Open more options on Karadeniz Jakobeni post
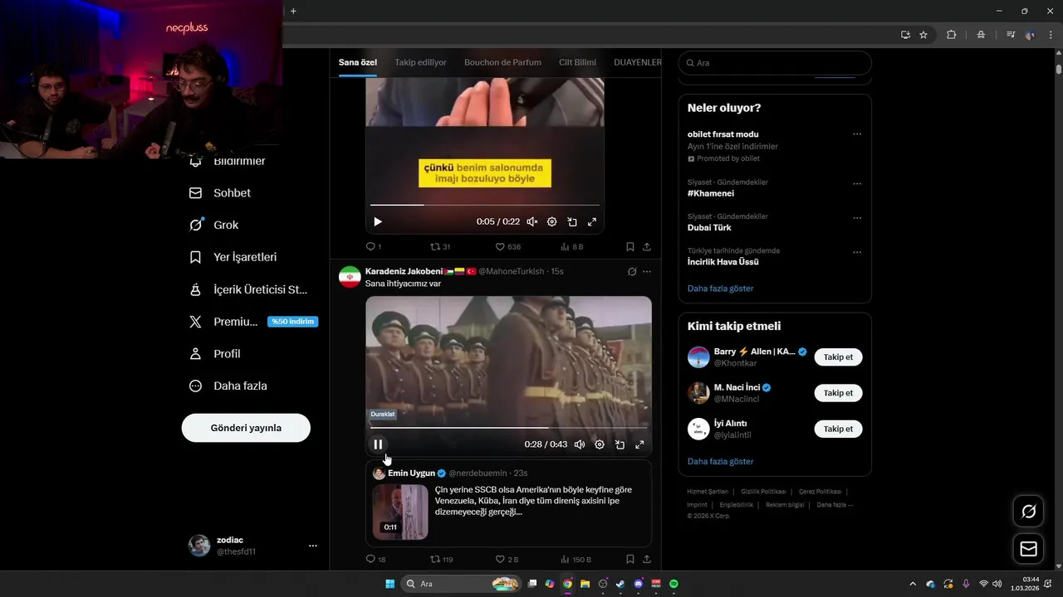Screen dimensions: 1063x597 [647, 271]
